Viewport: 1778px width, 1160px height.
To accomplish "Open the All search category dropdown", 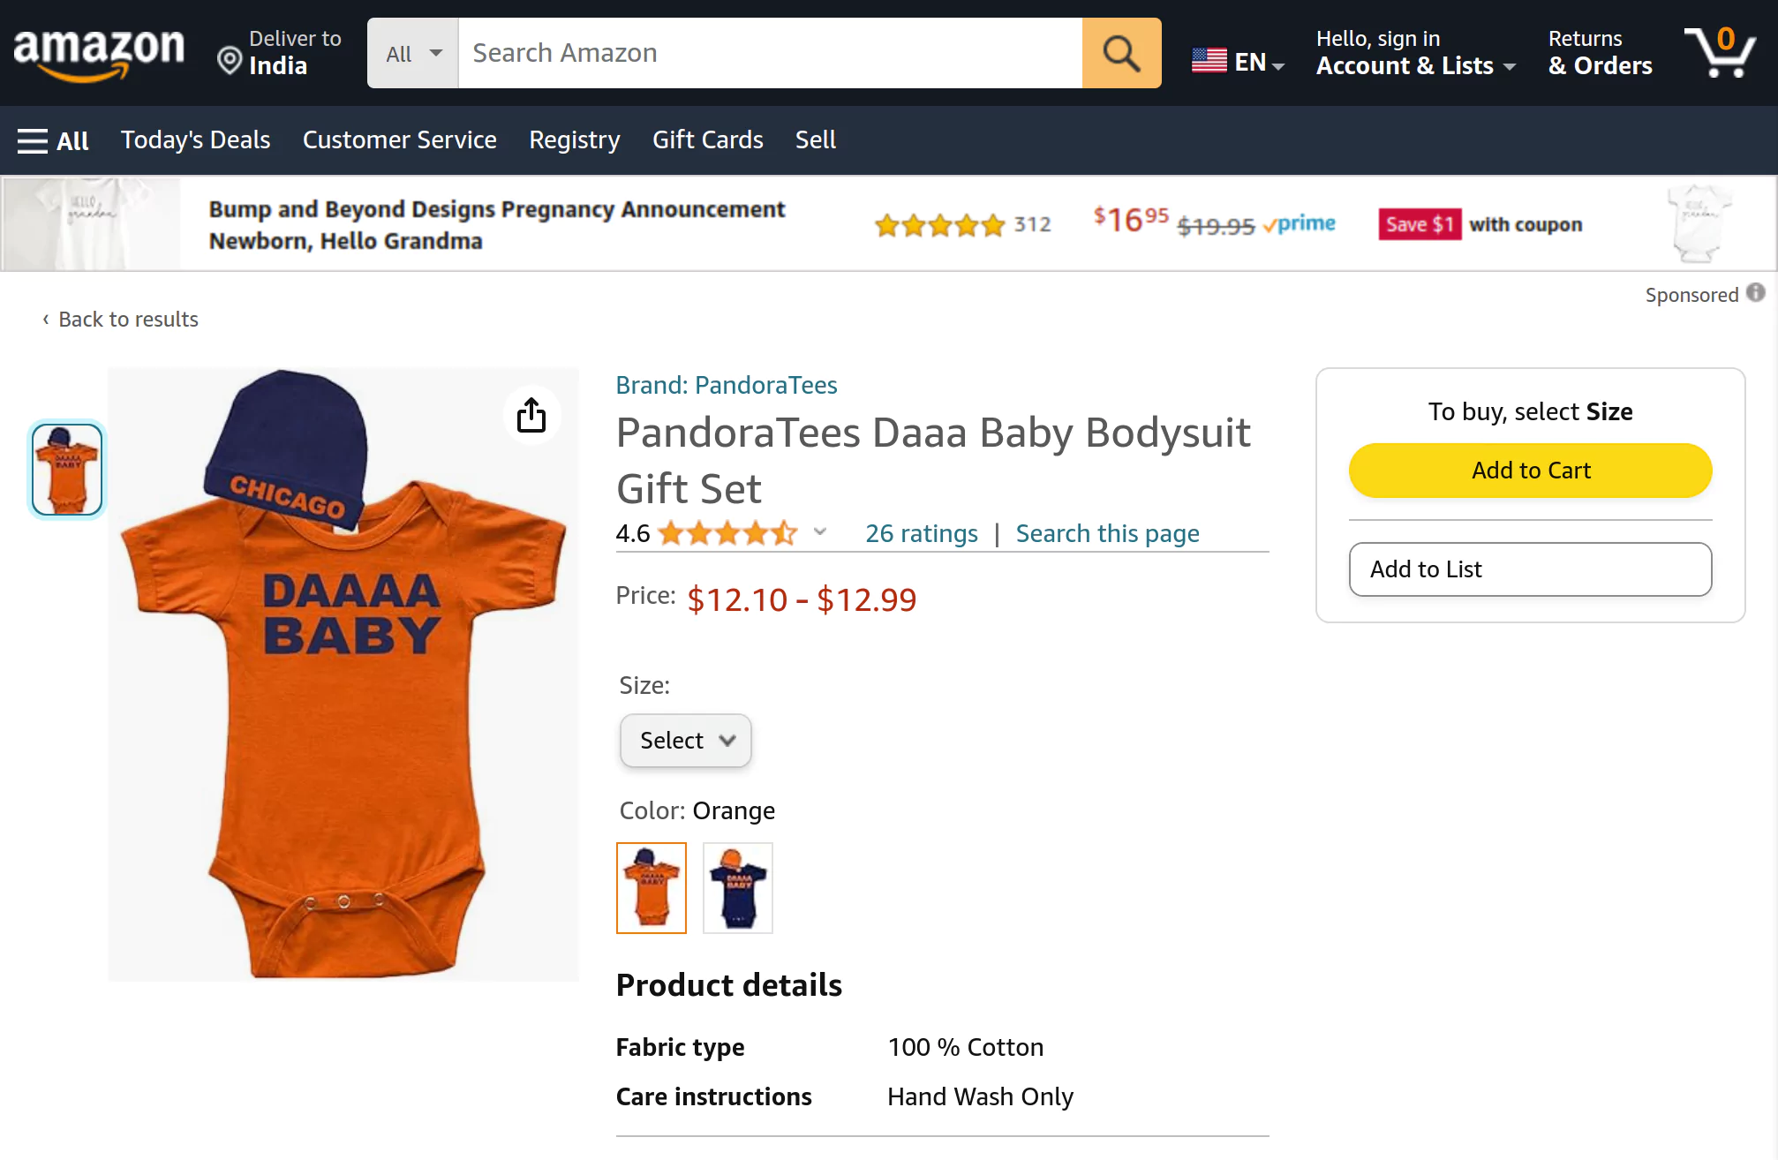I will 411,53.
